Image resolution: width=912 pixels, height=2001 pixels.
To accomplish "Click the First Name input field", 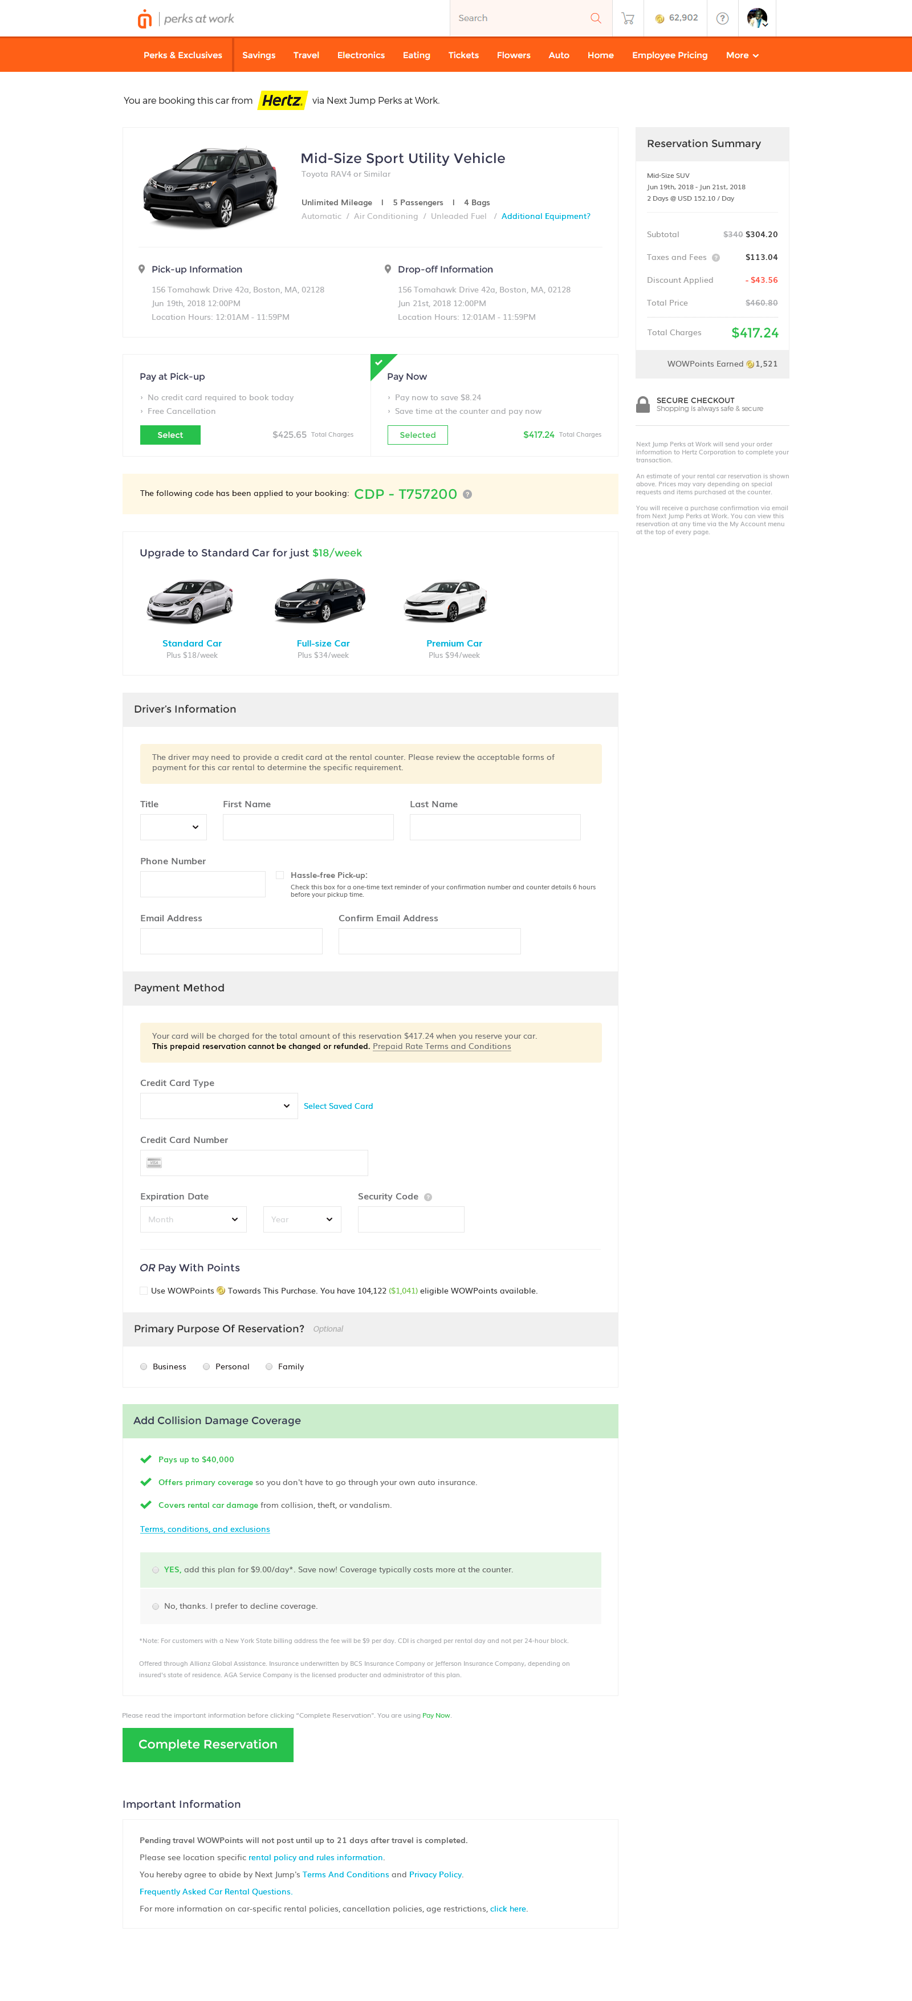I will point(308,827).
